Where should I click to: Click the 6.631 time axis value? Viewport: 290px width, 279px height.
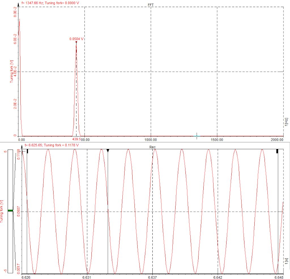[x=87, y=277]
